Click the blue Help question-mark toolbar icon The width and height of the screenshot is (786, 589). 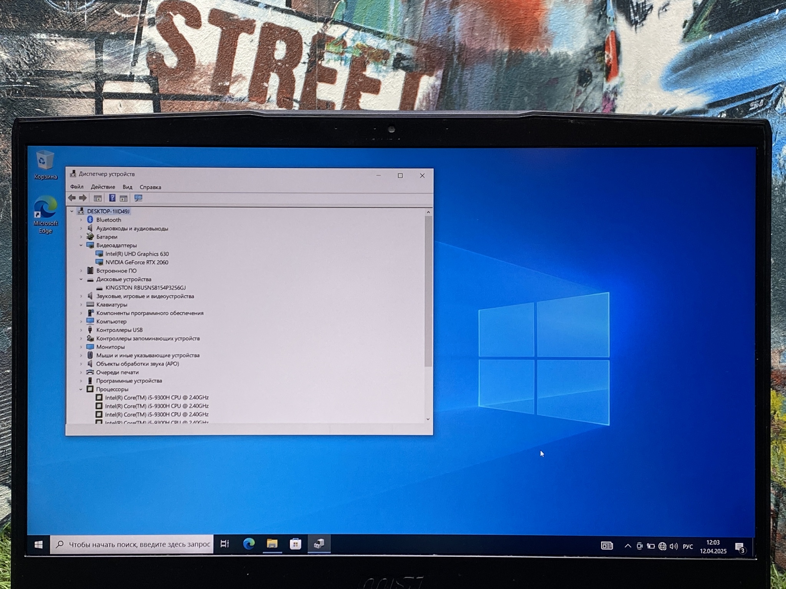tap(112, 198)
